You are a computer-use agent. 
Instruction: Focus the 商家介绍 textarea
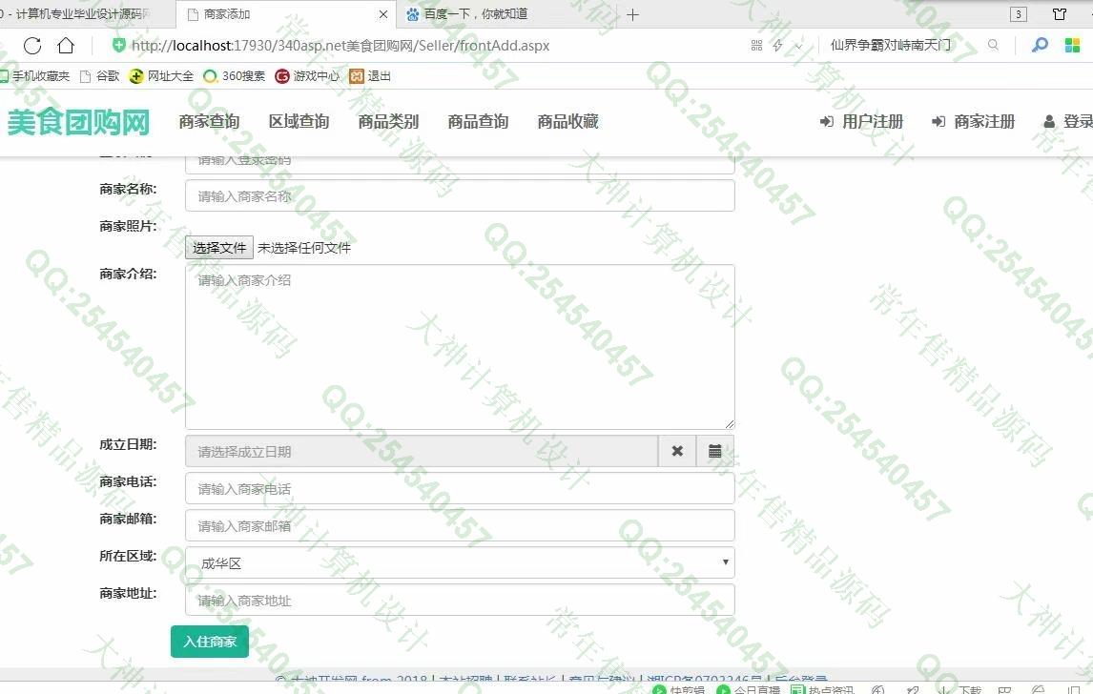point(460,347)
